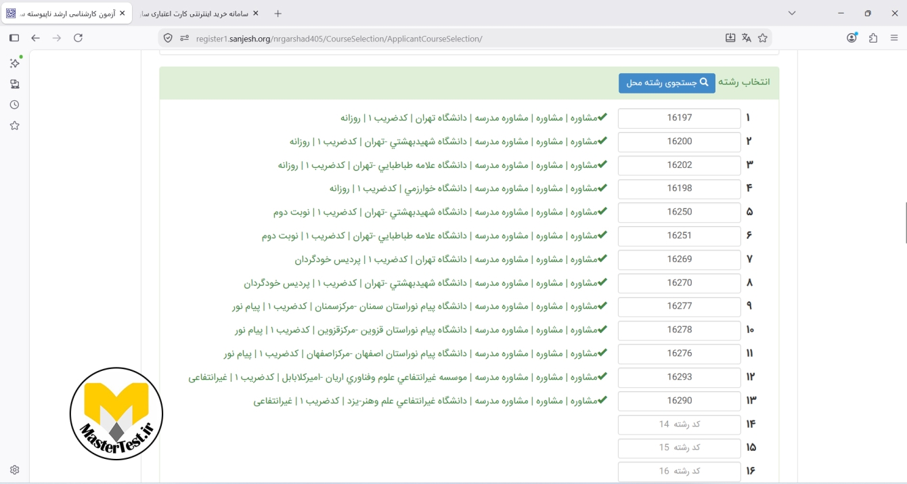Select the field showing code 16250
Viewport: 907px width, 484px height.
click(680, 212)
